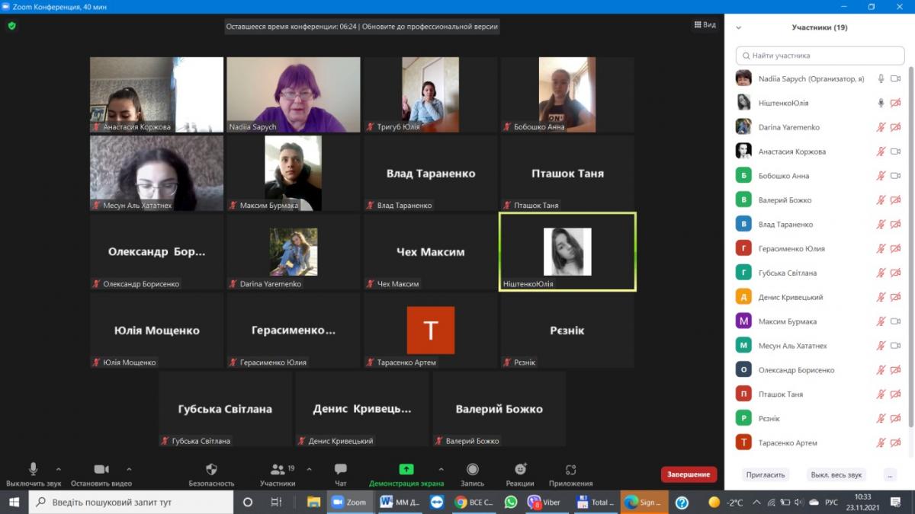The image size is (915, 514).
Task: Click the Найти участника search field
Action: 820,56
